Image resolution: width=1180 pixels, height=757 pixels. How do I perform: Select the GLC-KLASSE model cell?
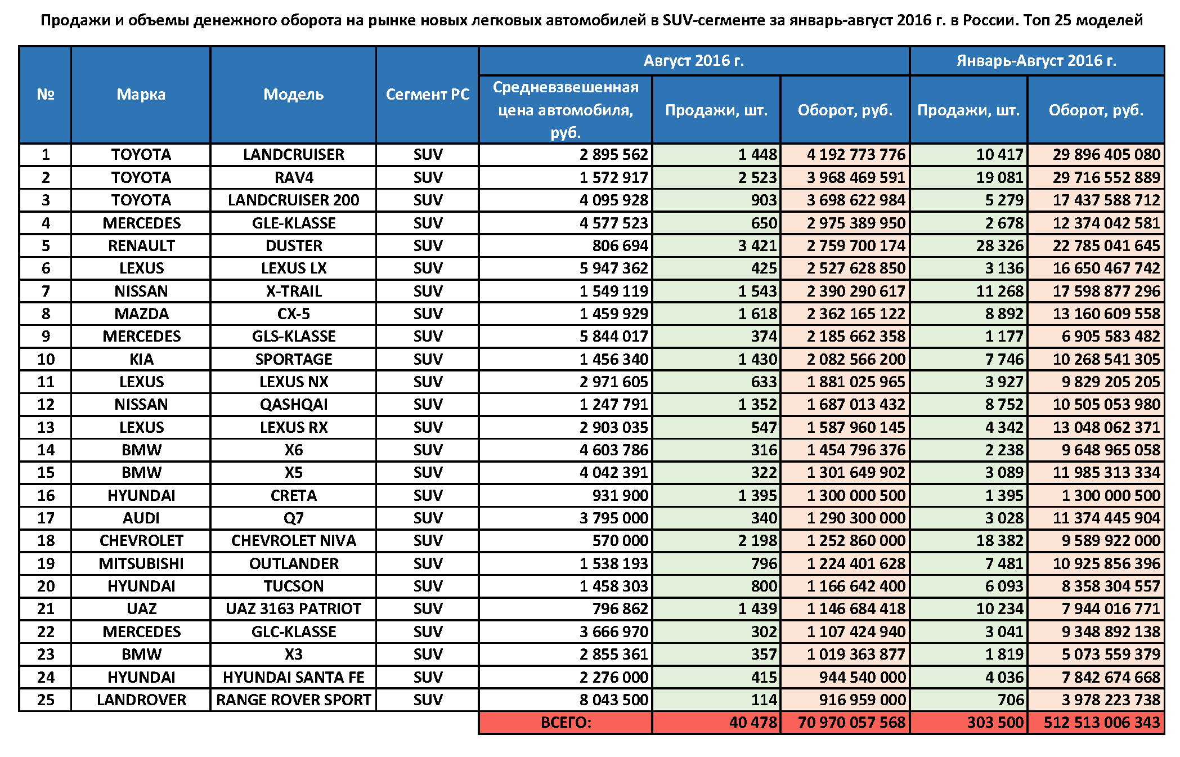pyautogui.click(x=293, y=631)
